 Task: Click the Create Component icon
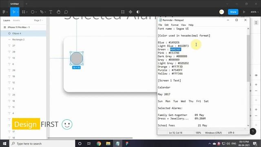130,12
